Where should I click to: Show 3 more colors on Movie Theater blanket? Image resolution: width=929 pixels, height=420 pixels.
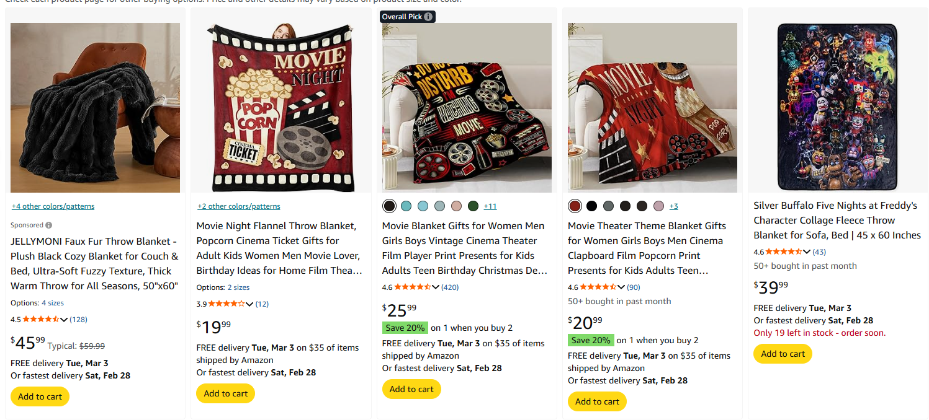pos(673,206)
